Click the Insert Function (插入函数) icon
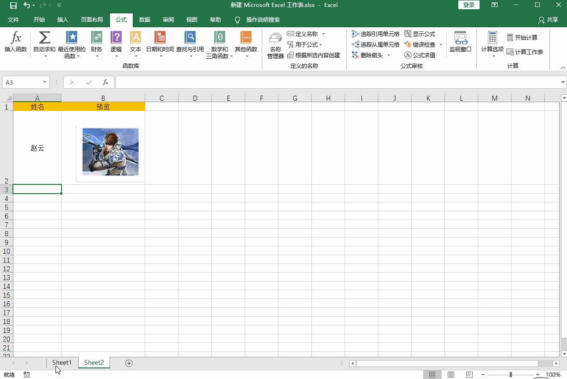The height and width of the screenshot is (379, 567). 16,42
